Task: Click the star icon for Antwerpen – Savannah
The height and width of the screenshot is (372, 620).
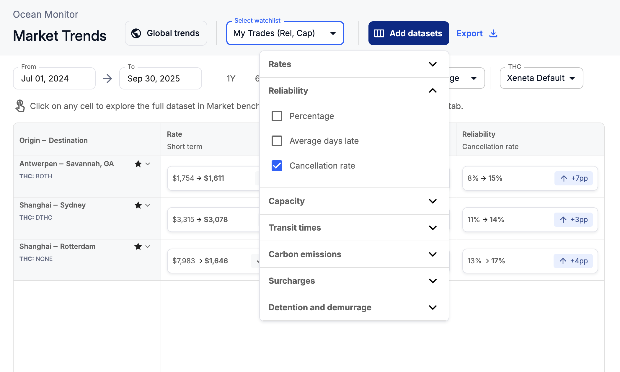Action: pos(138,164)
